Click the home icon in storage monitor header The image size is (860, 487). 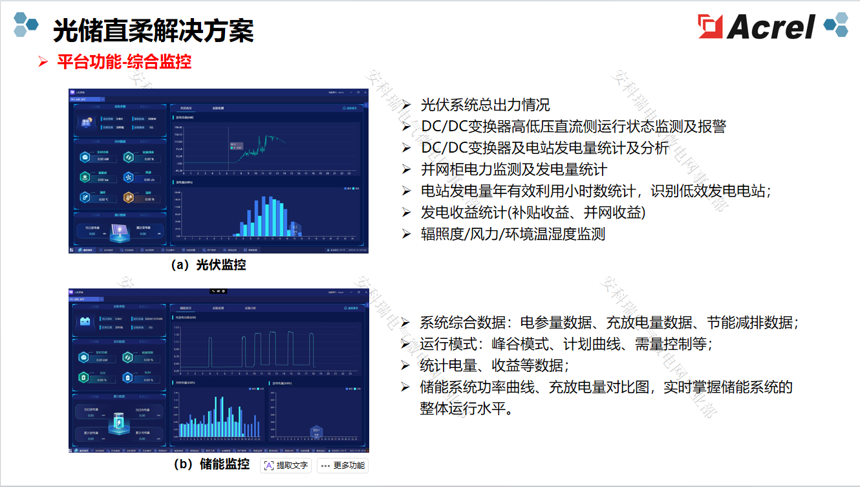click(x=344, y=308)
